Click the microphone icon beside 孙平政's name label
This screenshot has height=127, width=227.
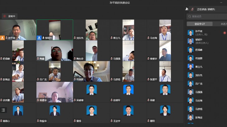pyautogui.click(x=7, y=38)
